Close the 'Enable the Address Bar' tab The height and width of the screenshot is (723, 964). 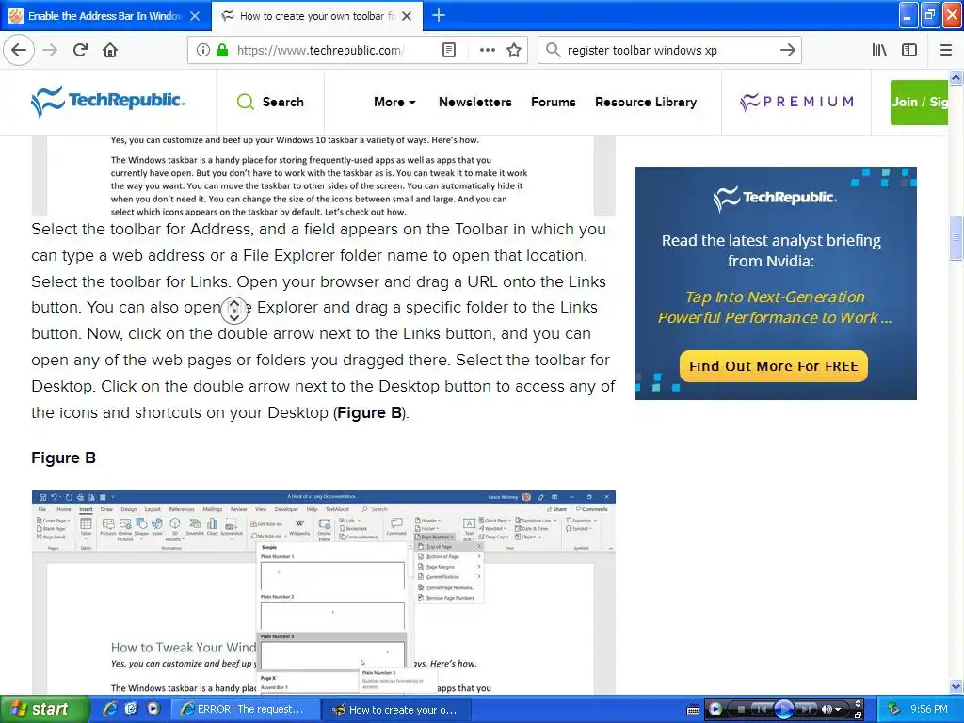(195, 16)
